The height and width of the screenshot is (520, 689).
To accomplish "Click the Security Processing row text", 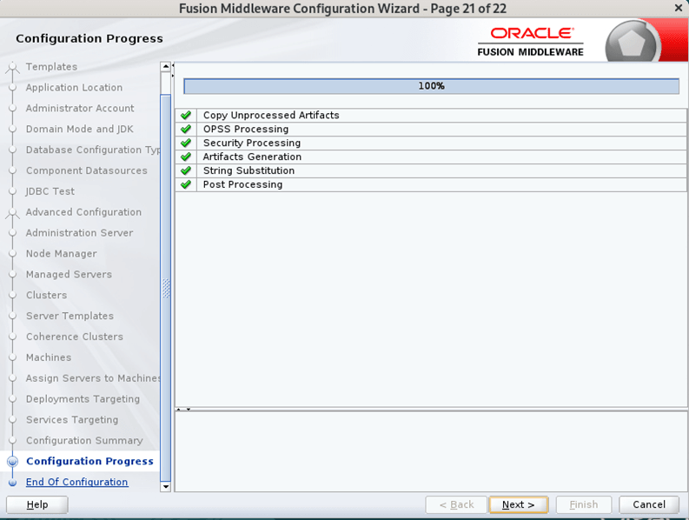I will [252, 143].
